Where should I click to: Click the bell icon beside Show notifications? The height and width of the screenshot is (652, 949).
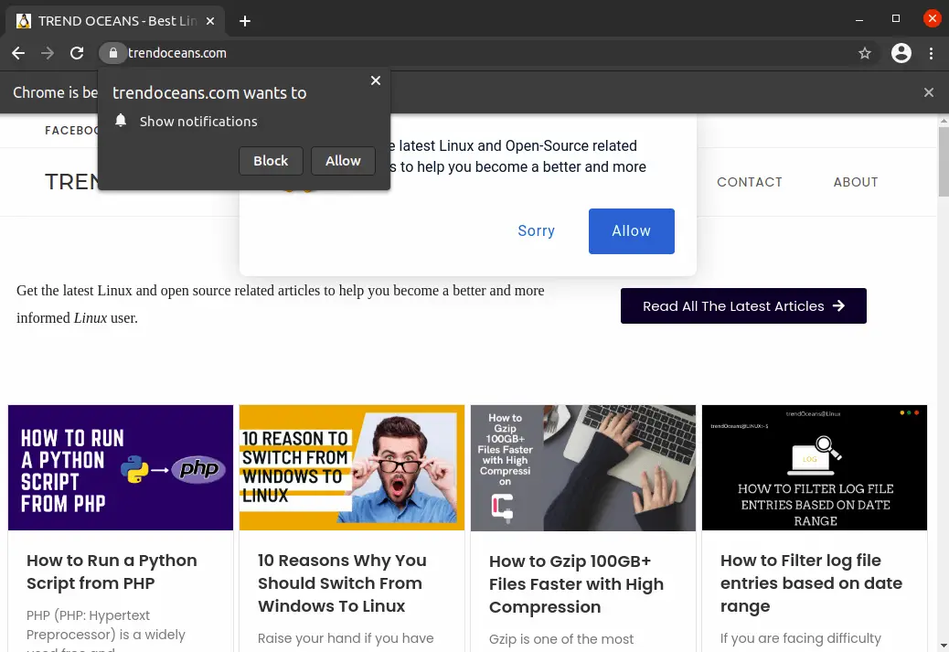tap(121, 121)
